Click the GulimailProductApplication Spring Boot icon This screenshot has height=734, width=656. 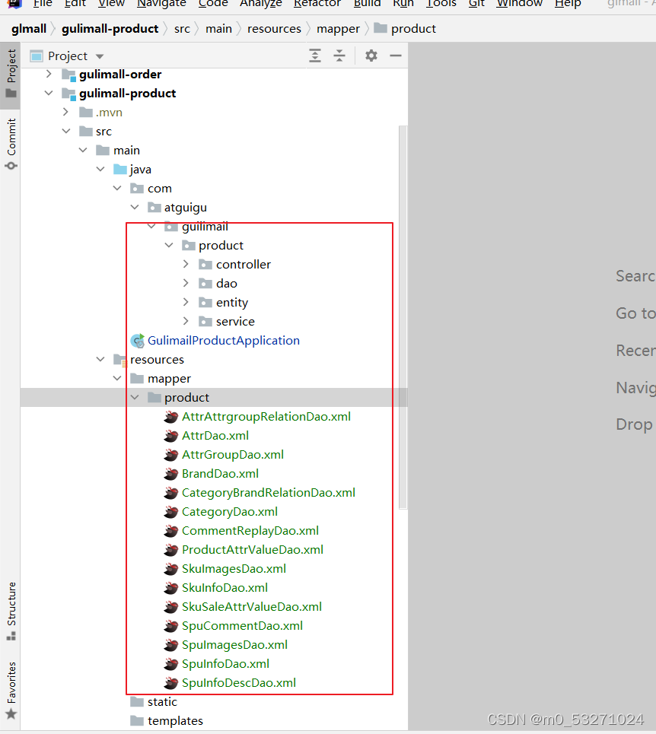pyautogui.click(x=138, y=341)
